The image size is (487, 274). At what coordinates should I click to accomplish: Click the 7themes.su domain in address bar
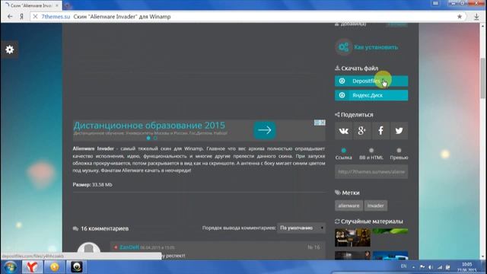[56, 17]
